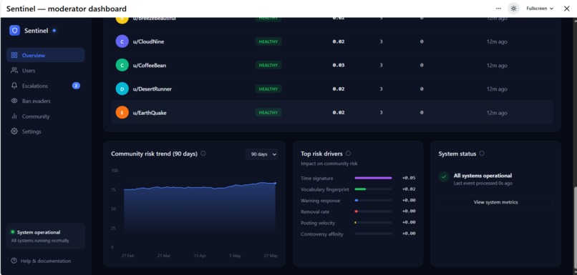Click the info icon beside Top risk drivers
This screenshot has height=275, width=577.
click(x=348, y=154)
